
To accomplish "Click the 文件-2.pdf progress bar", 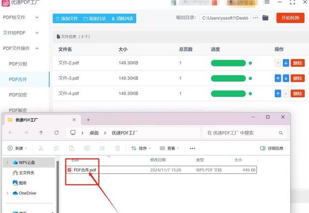I will 229,63.
